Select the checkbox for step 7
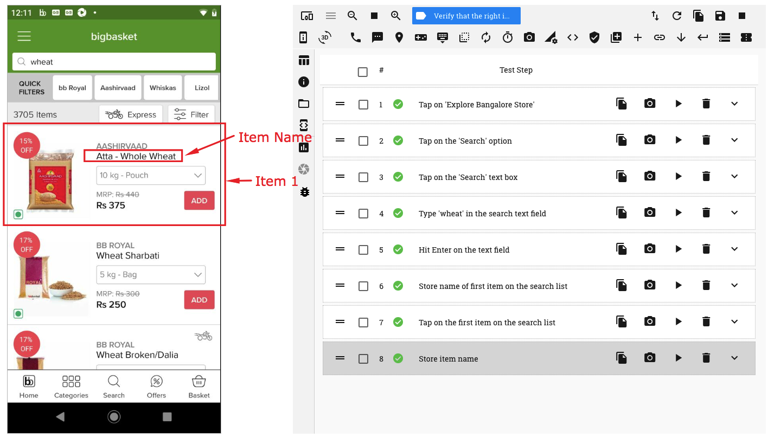 [363, 323]
